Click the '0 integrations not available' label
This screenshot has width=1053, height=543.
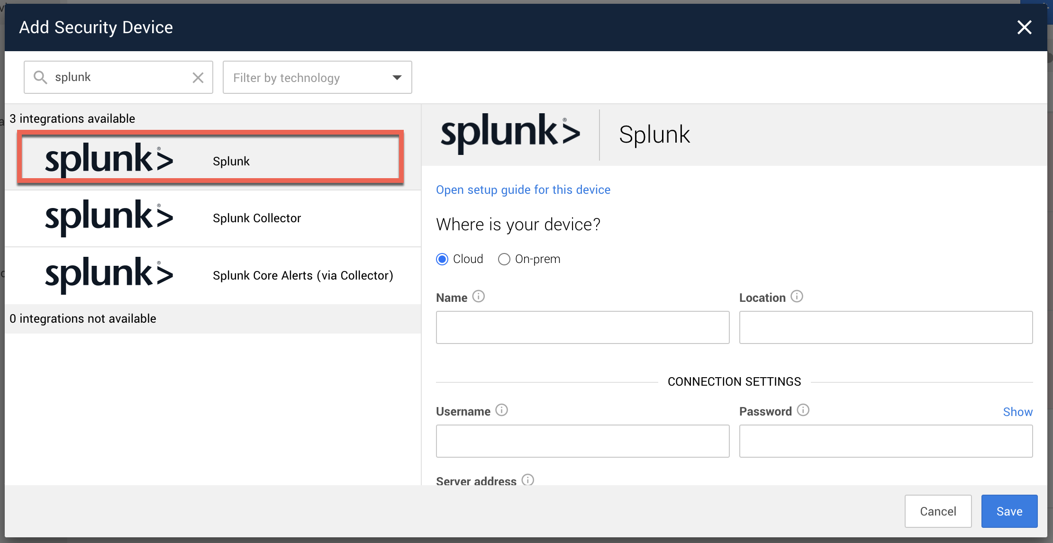[83, 318]
